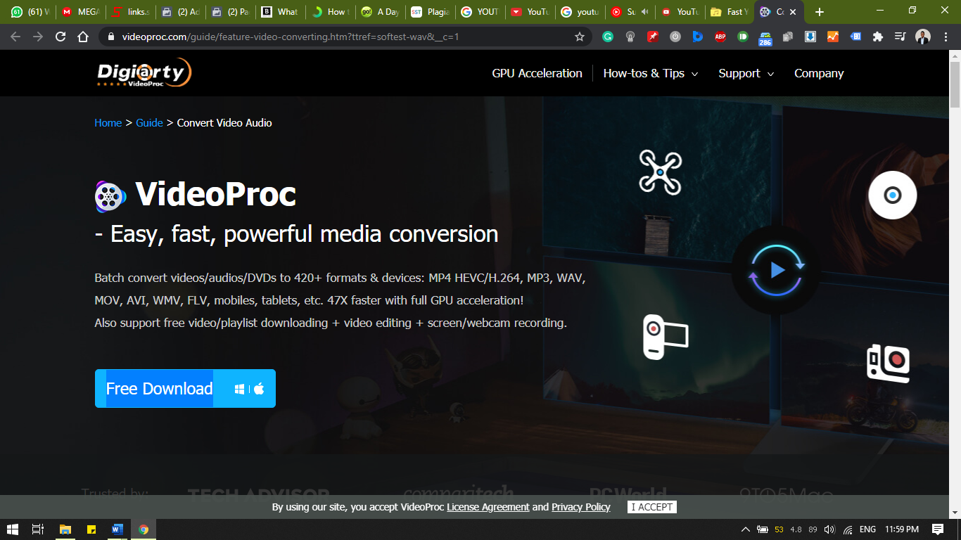
Task: Reload the current page
Action: coord(61,37)
